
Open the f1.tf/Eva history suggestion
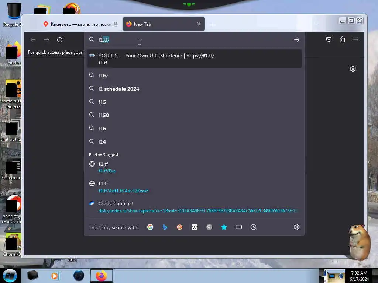(194, 167)
